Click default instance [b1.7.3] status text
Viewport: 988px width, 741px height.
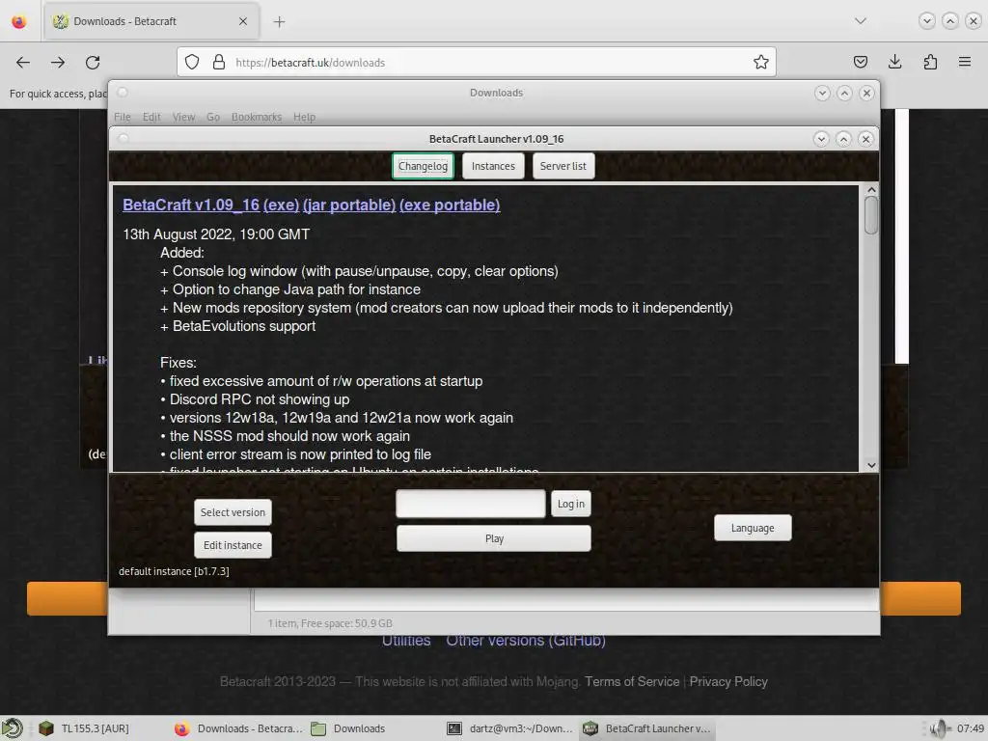click(x=174, y=571)
